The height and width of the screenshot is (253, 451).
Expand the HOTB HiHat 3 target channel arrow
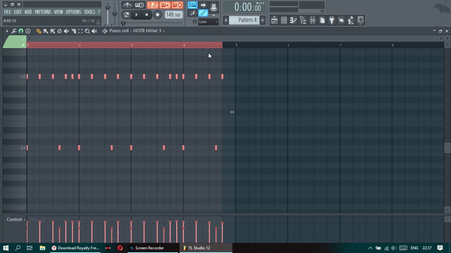[x=164, y=31]
